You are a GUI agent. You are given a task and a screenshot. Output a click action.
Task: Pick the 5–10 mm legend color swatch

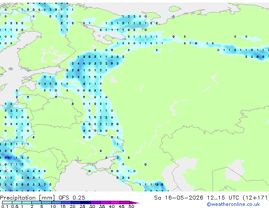click(46, 202)
